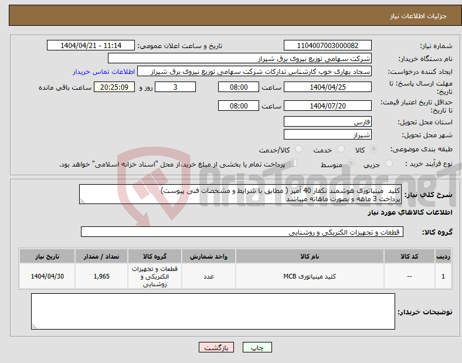Click the delivery city field شیراز
Image resolution: width=462 pixels, height=363 pixels.
[327, 134]
